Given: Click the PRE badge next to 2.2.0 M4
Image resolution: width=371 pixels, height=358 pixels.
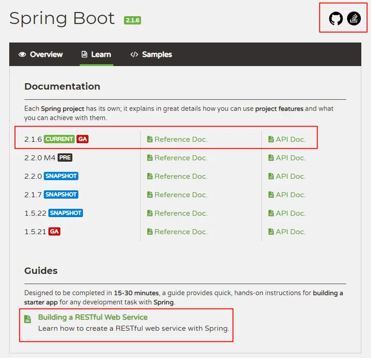Looking at the screenshot, I should [65, 158].
